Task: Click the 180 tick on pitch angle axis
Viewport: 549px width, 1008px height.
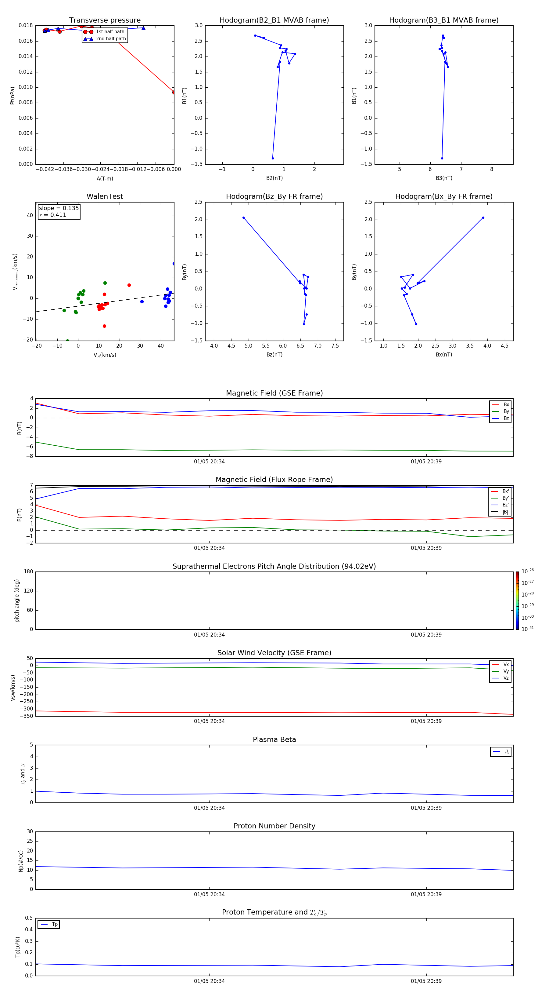Action: pos(29,572)
